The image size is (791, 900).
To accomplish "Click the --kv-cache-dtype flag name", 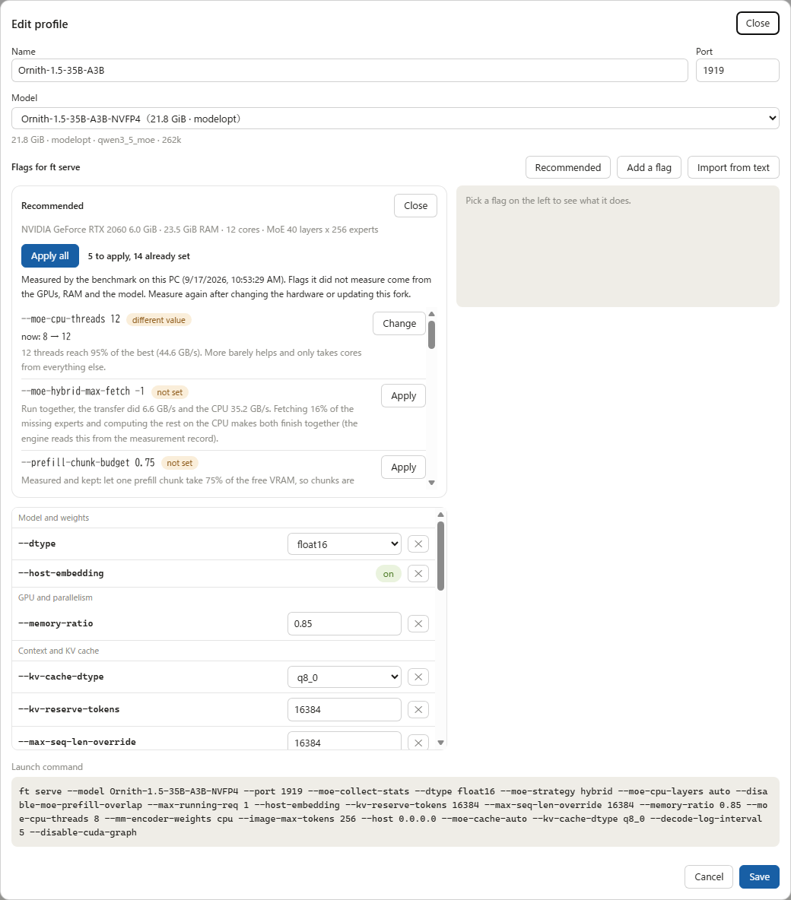I will [x=61, y=677].
